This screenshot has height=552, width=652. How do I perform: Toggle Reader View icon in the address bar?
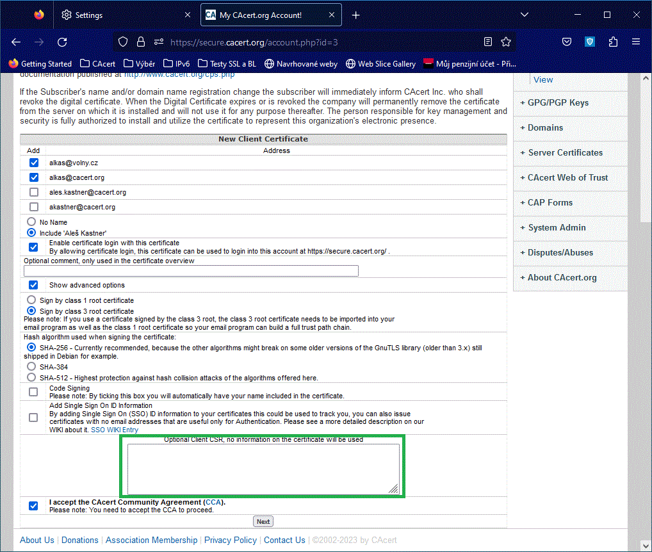pos(488,42)
